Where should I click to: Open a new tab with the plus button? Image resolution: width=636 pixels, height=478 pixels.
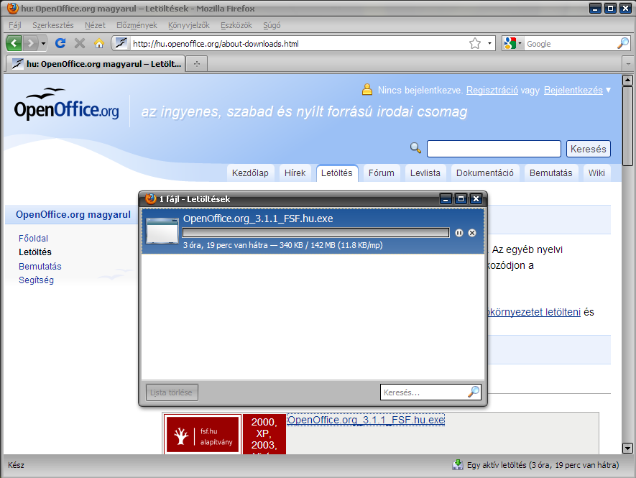pyautogui.click(x=196, y=64)
